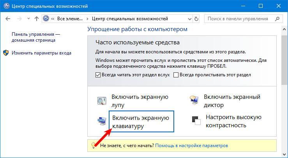Image resolution: width=288 pixels, height=158 pixels.
Task: Go up one folder level
Action: 37,19
